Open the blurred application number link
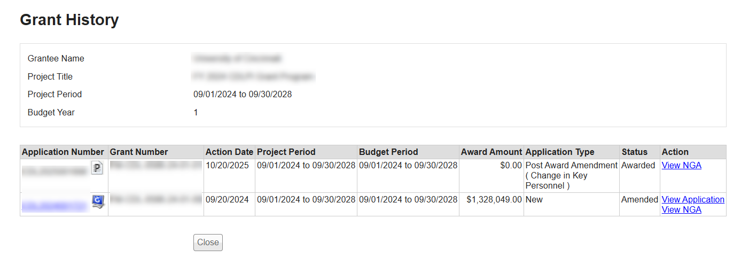The height and width of the screenshot is (273, 749). (54, 203)
